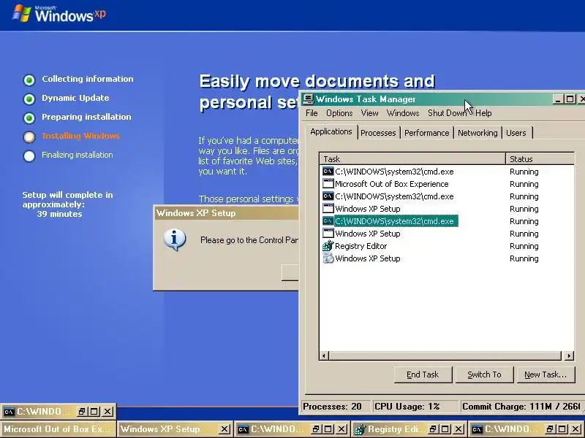Click the Finalizing installation step
Viewport: 585px width, 438px height.
pos(78,155)
